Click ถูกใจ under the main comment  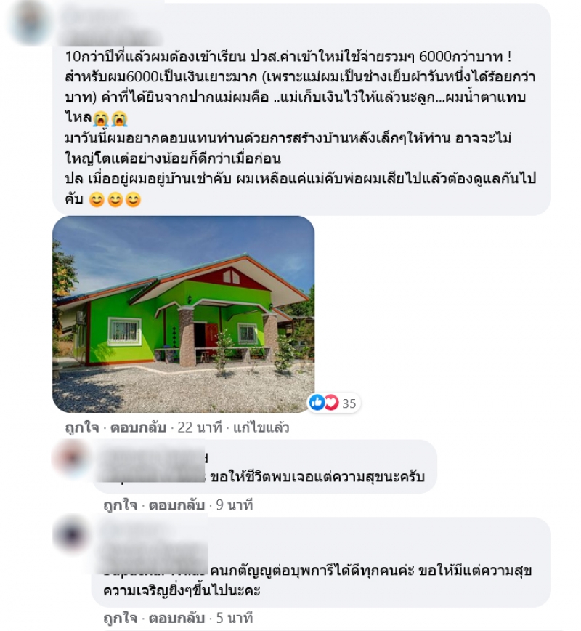click(x=81, y=427)
